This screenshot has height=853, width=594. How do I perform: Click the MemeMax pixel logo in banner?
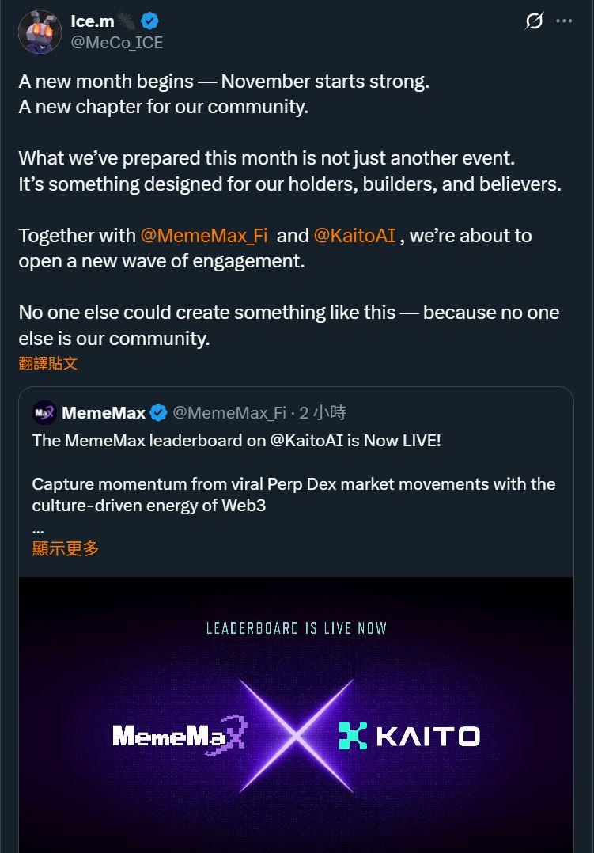(179, 736)
